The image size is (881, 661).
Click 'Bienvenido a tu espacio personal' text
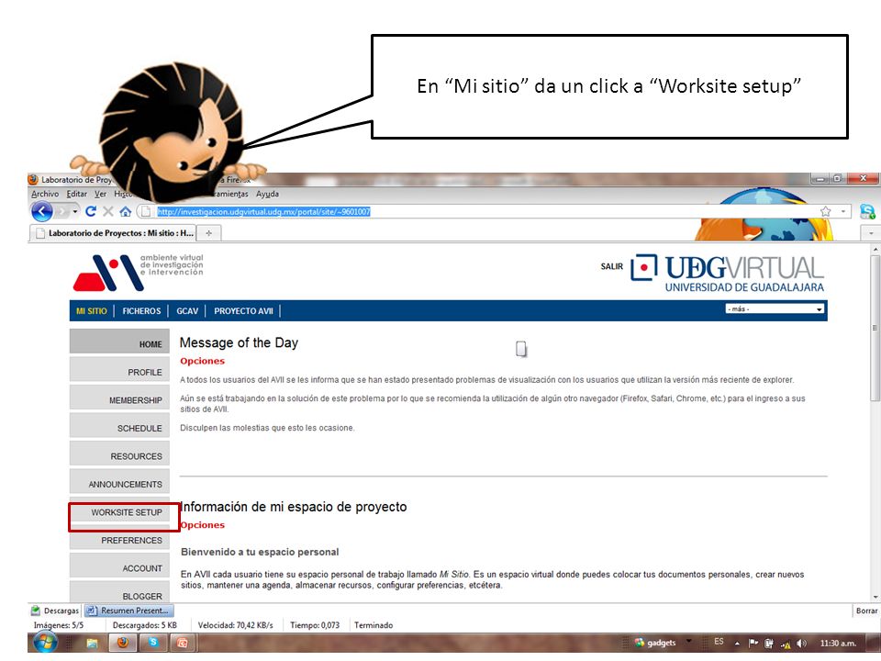coord(260,552)
